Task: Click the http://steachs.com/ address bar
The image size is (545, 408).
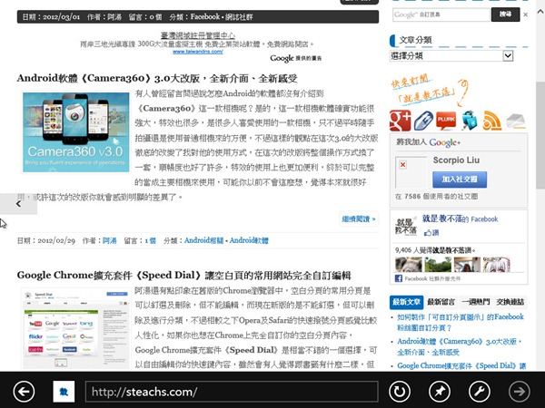Action: click(x=232, y=392)
